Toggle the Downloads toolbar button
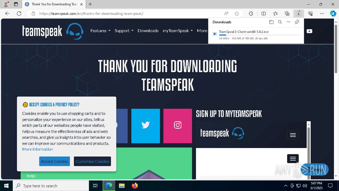The image size is (339, 191). 299,14
